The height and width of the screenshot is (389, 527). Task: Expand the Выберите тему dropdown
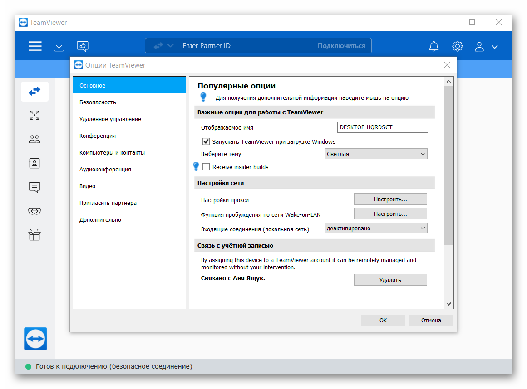coord(376,154)
